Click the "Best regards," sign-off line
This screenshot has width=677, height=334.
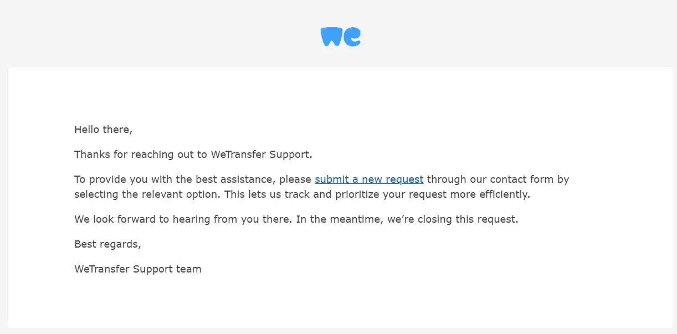[x=107, y=244]
